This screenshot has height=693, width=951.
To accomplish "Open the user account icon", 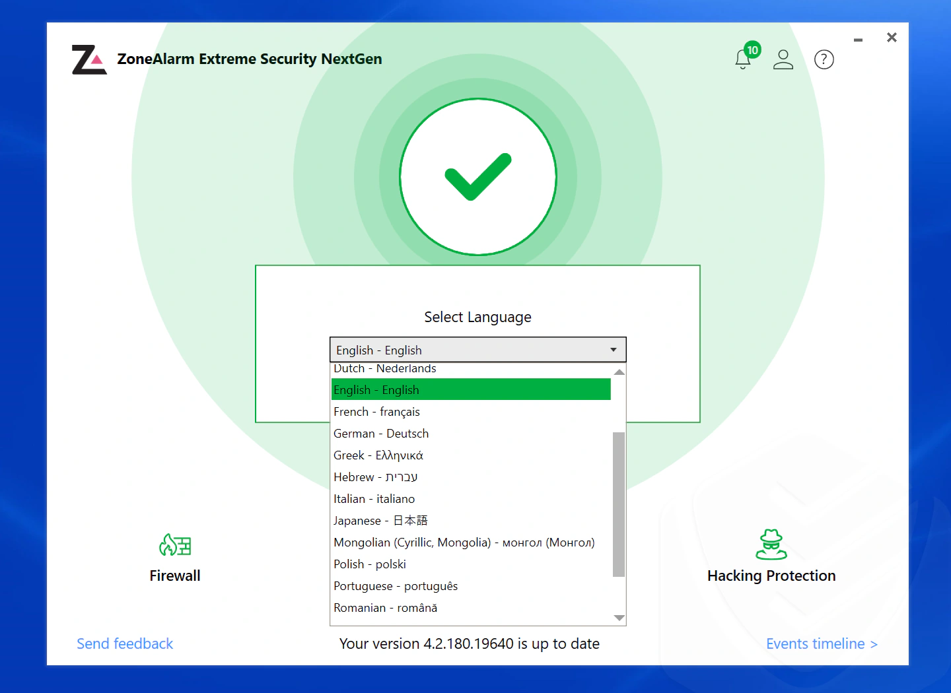I will pyautogui.click(x=783, y=59).
